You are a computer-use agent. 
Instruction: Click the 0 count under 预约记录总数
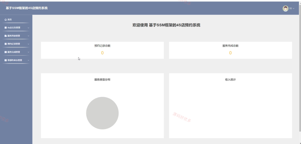(x=102, y=53)
